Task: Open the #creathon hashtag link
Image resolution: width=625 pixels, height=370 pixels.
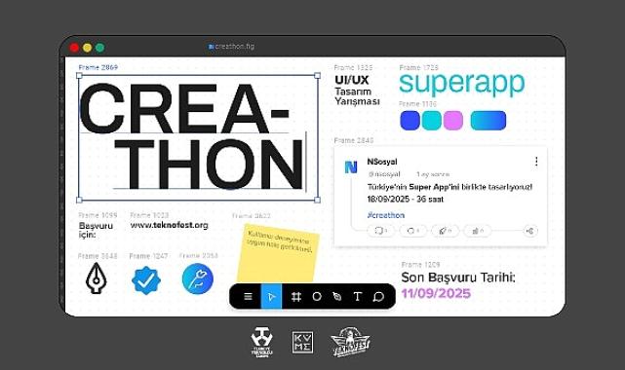Action: [386, 215]
